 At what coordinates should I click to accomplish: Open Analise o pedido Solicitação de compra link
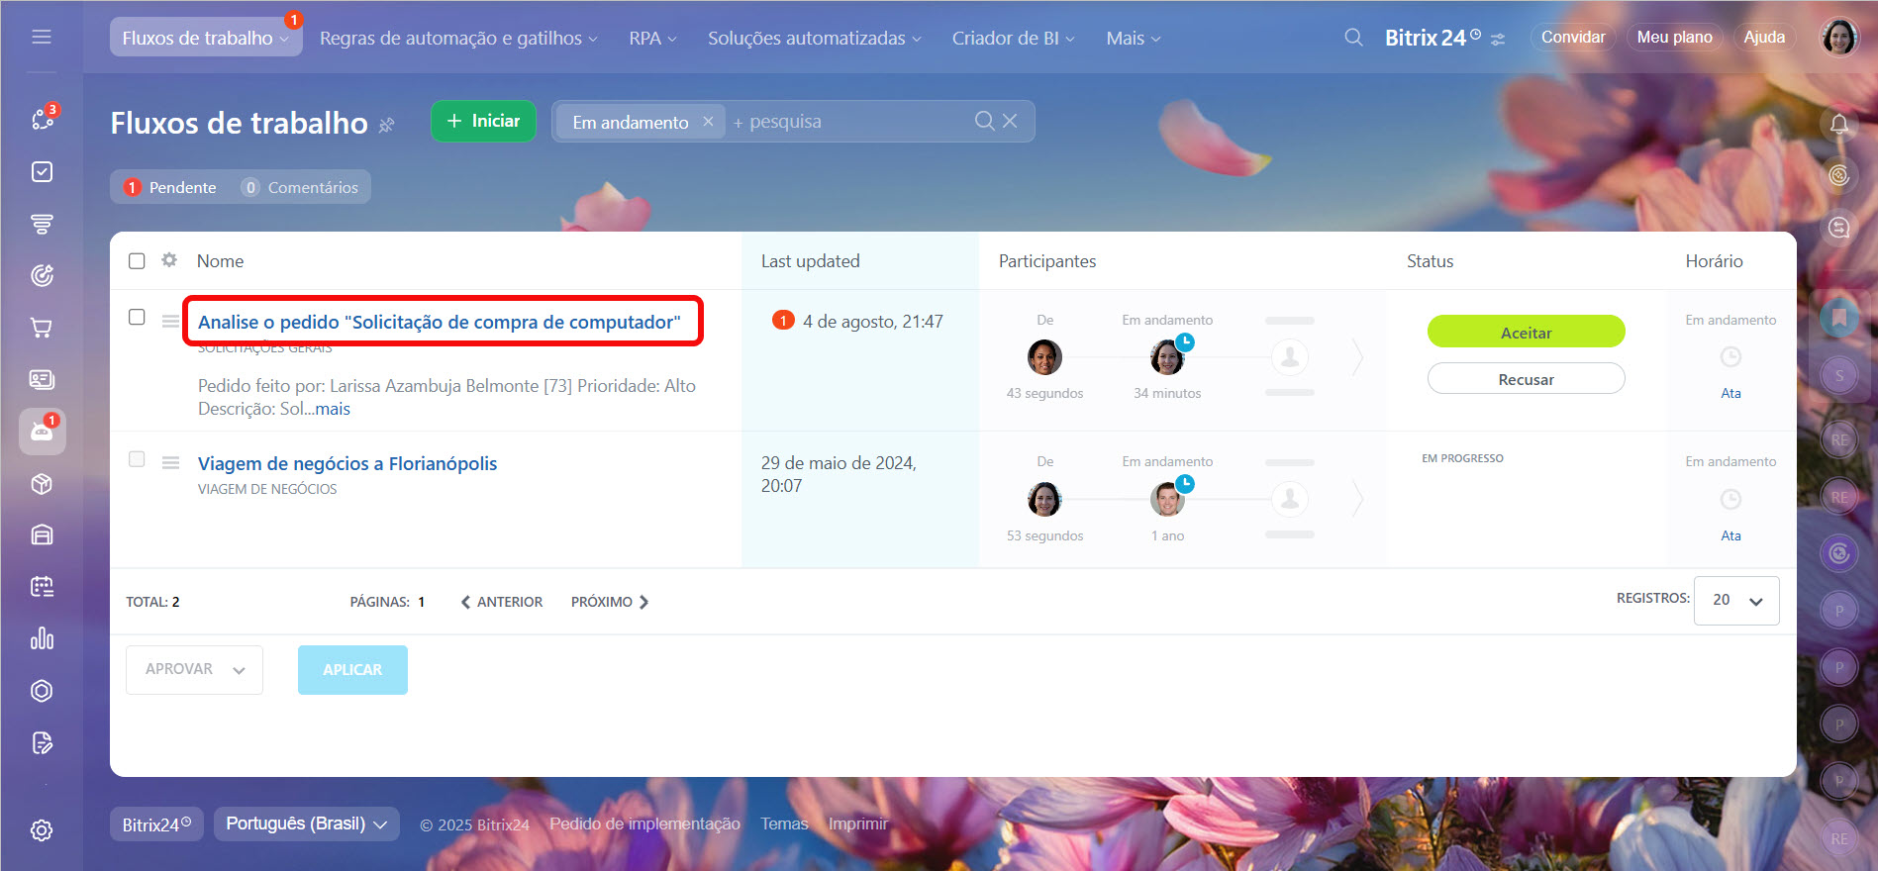point(440,322)
